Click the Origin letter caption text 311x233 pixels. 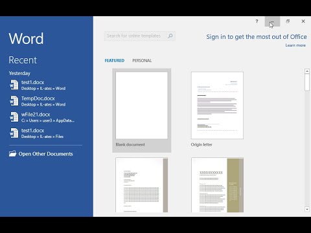pyautogui.click(x=202, y=144)
